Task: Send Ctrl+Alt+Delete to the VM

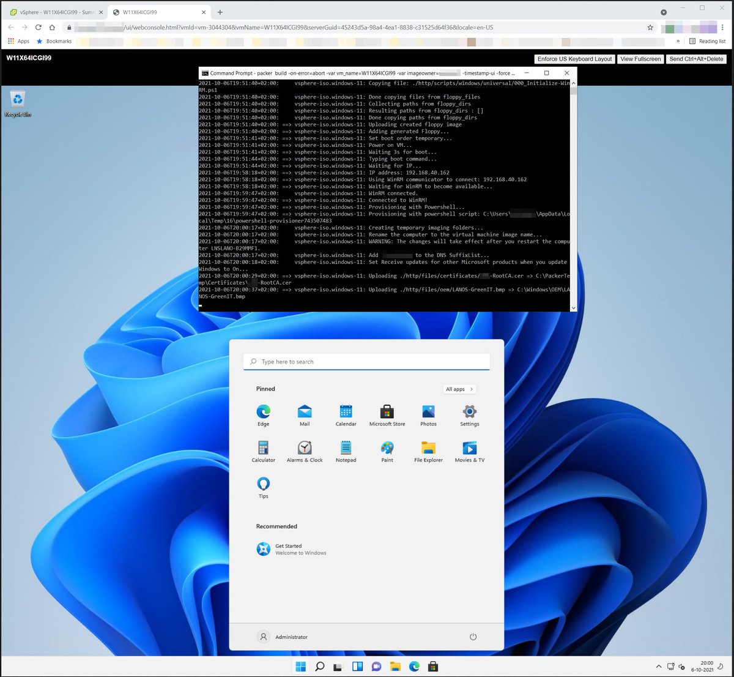Action: (x=696, y=59)
